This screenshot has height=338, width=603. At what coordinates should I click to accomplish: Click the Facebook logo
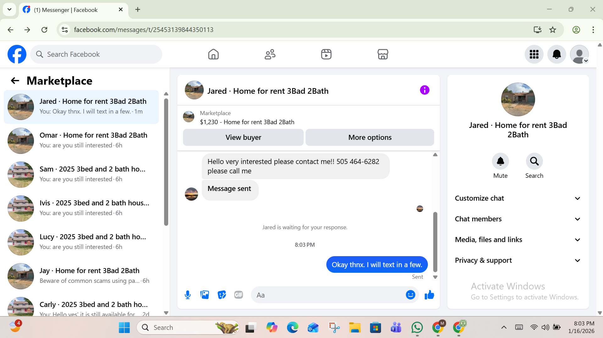(17, 54)
